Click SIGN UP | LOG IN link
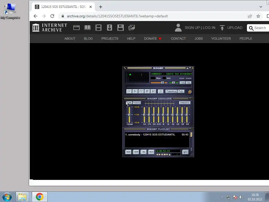The image size is (269, 202). pyautogui.click(x=200, y=28)
